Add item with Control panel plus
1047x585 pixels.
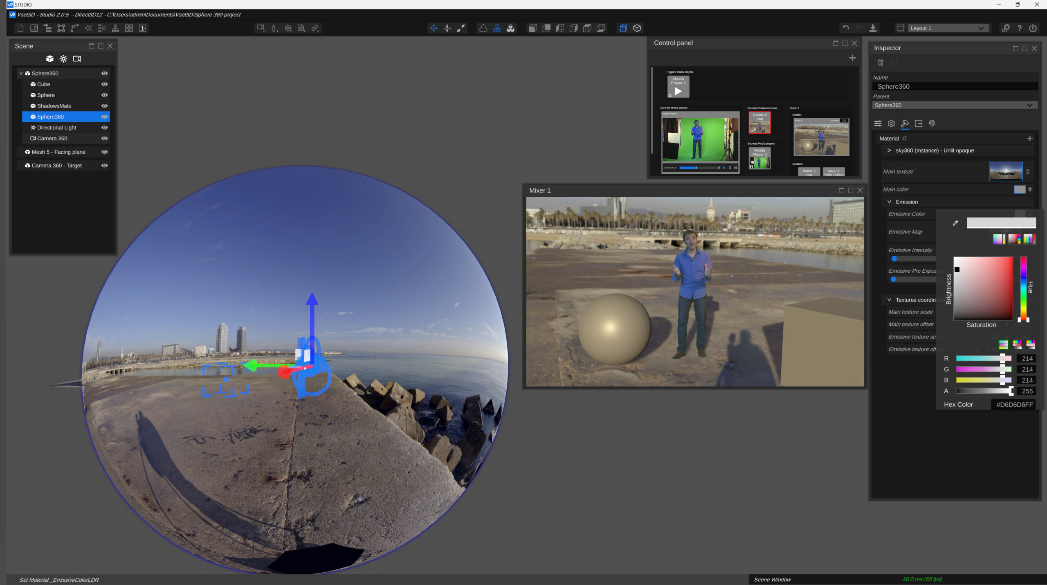pyautogui.click(x=852, y=58)
